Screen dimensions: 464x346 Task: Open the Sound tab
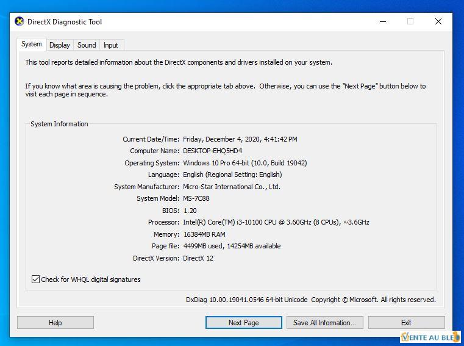87,45
